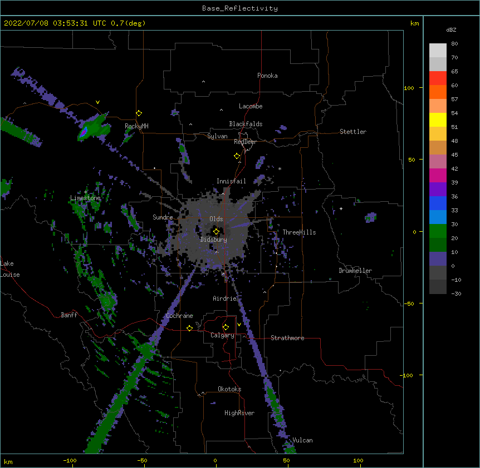Image resolution: width=480 pixels, height=468 pixels.
Task: Click the Didsbury town label
Action: tap(214, 240)
